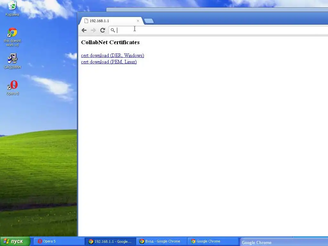Select the Корзина recycle bin icon
Image resolution: width=328 pixels, height=246 pixels.
[12, 9]
